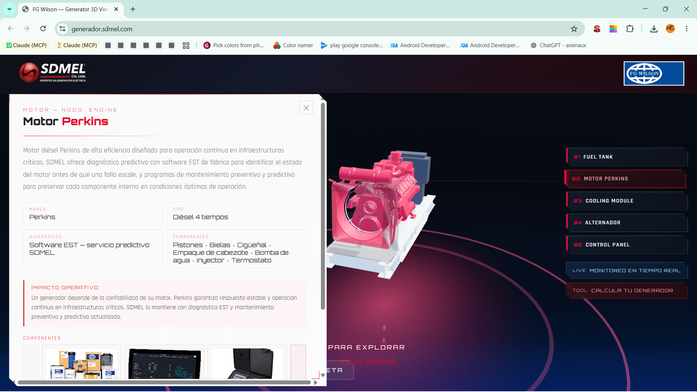This screenshot has height=392, width=697.
Task: Open Live Monitoreo en Tiempo Real
Action: click(627, 270)
